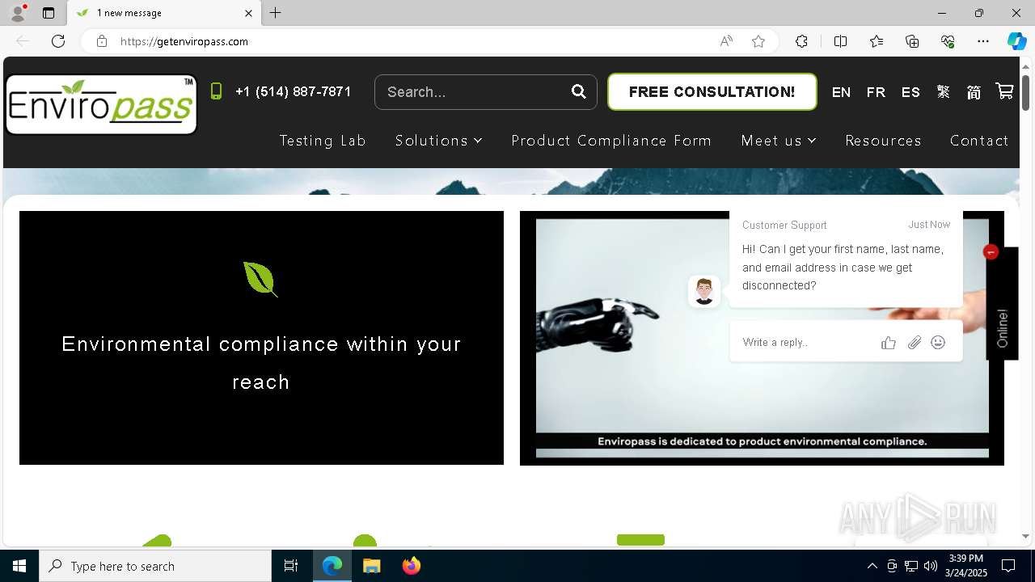The height and width of the screenshot is (582, 1035).
Task: Open tab actions menu icon
Action: 49,13
